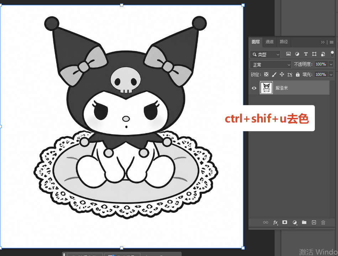The width and height of the screenshot is (338, 256).
Task: Click the 填充 label
Action: tap(307, 74)
